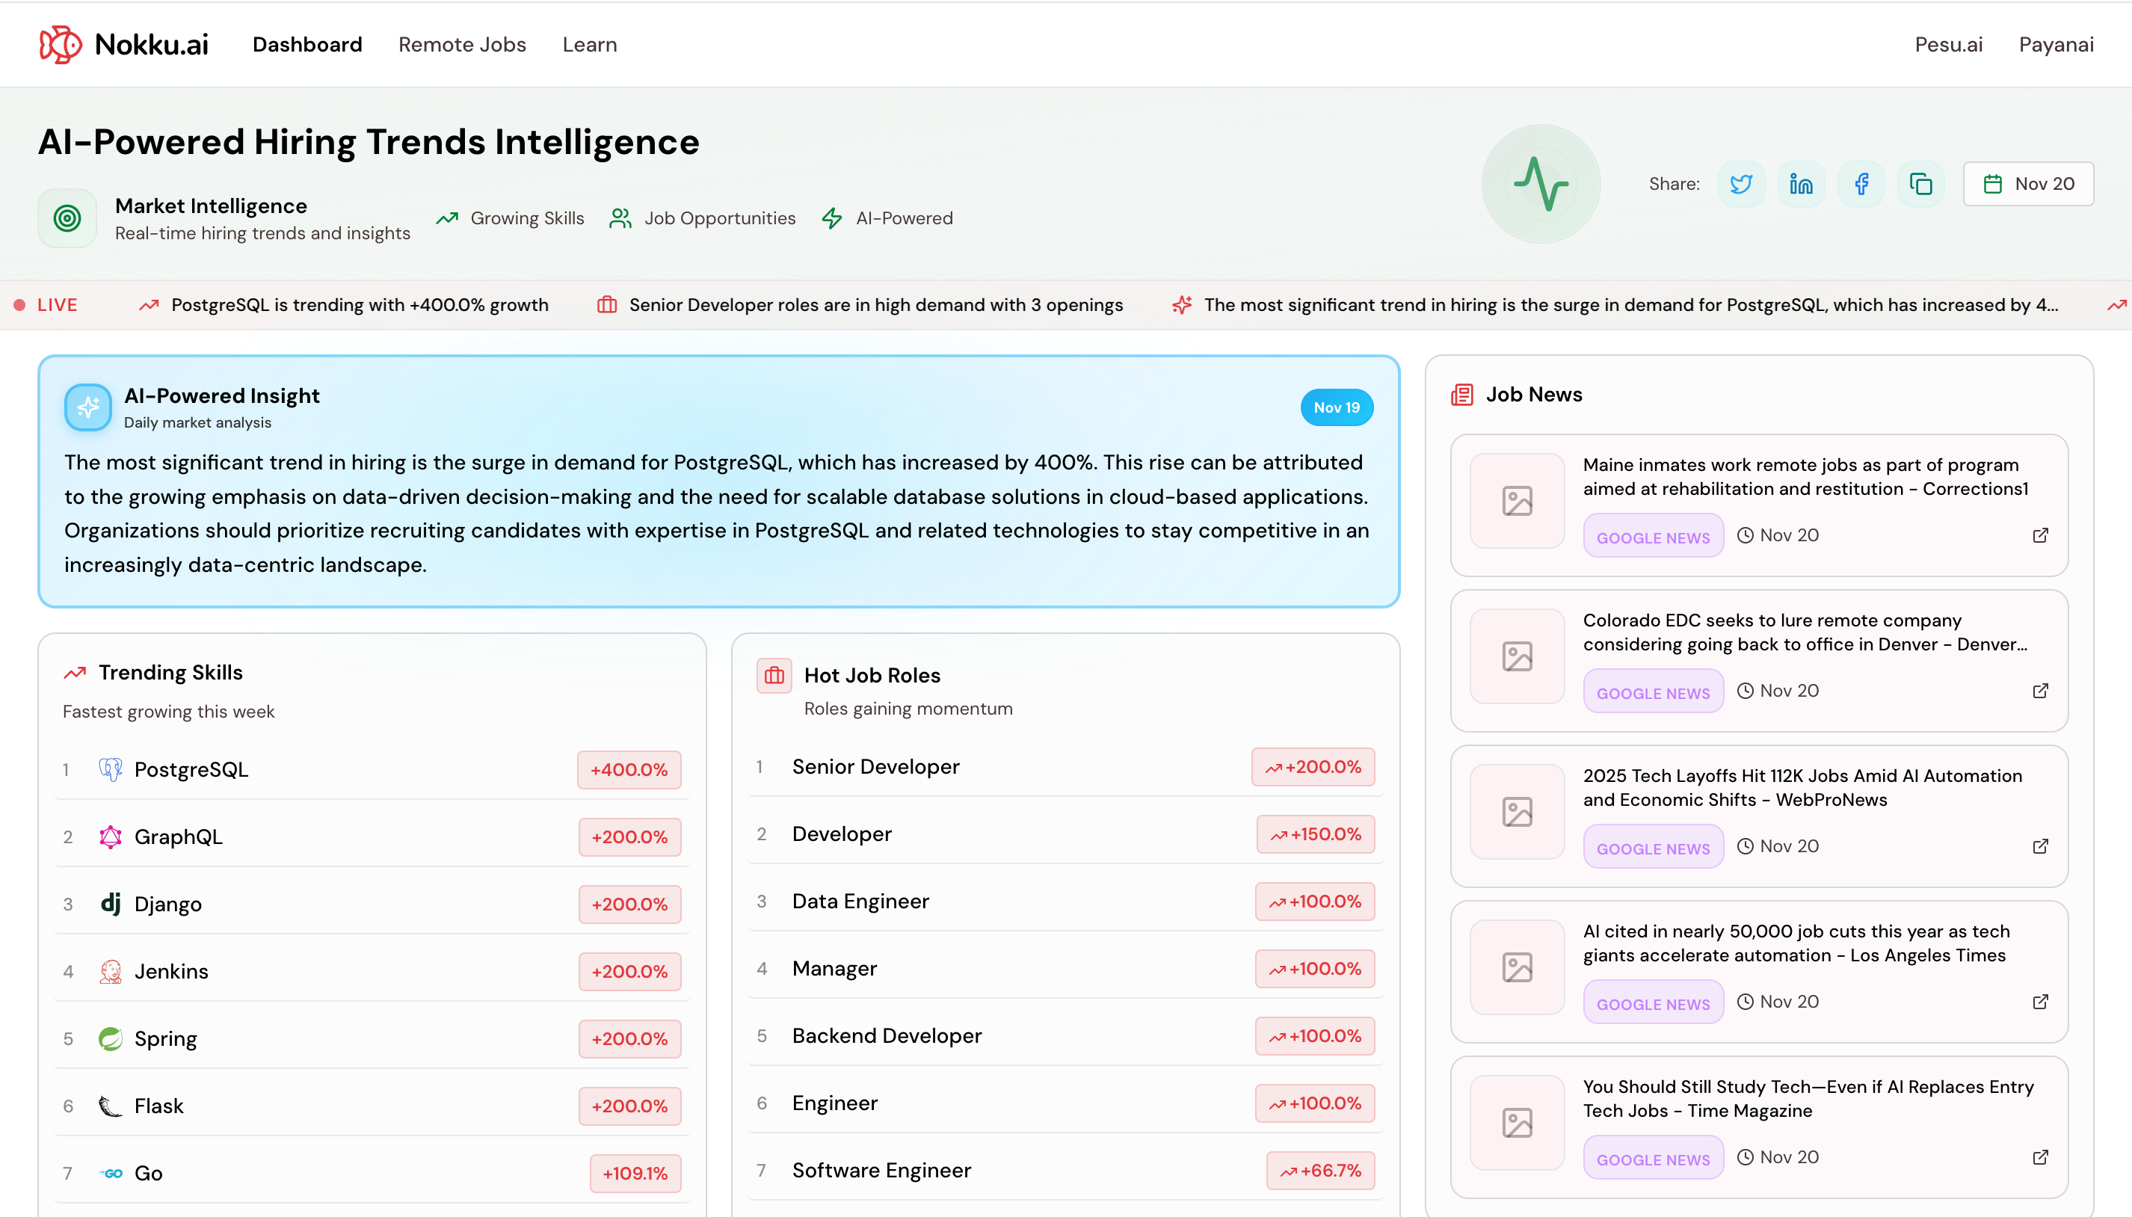Screen dimensions: 2132x1217
Task: Open external link for Tech Layoffs article
Action: click(x=2040, y=846)
